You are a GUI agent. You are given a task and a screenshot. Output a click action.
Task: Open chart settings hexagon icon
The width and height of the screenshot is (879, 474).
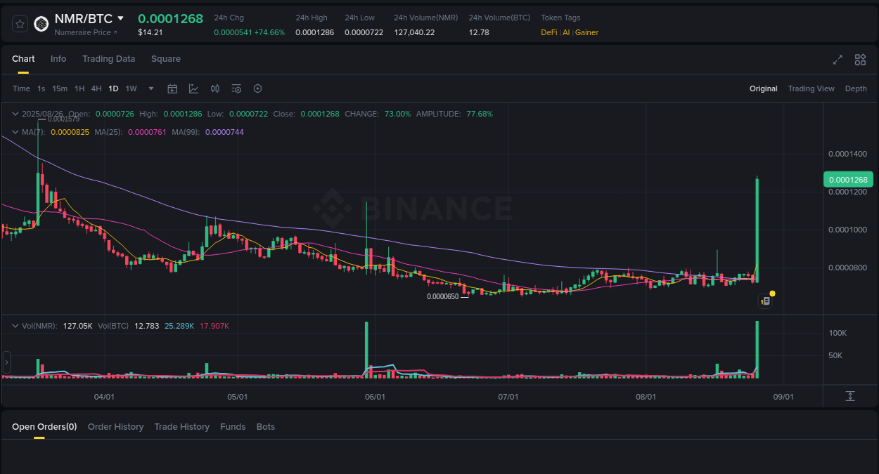[x=257, y=88]
